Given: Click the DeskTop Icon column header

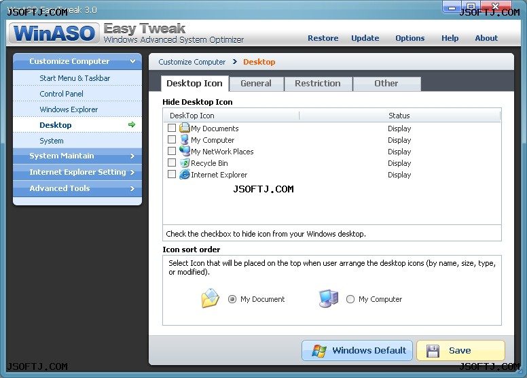Looking at the screenshot, I should click(231, 116).
